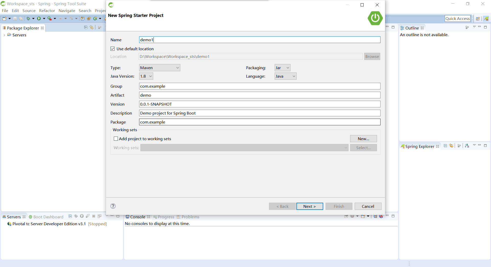Open the Language dropdown showing Java

[x=285, y=76]
